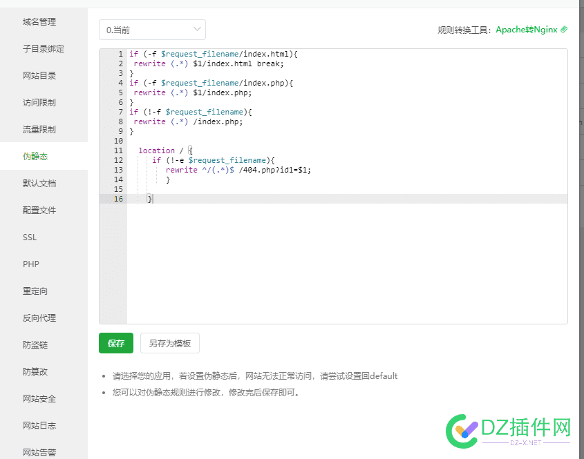The width and height of the screenshot is (584, 459).
Task: Click line number 16 in the gutter
Action: [x=118, y=199]
